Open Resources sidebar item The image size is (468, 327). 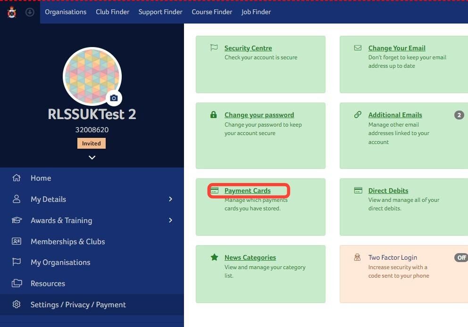[x=92, y=283]
